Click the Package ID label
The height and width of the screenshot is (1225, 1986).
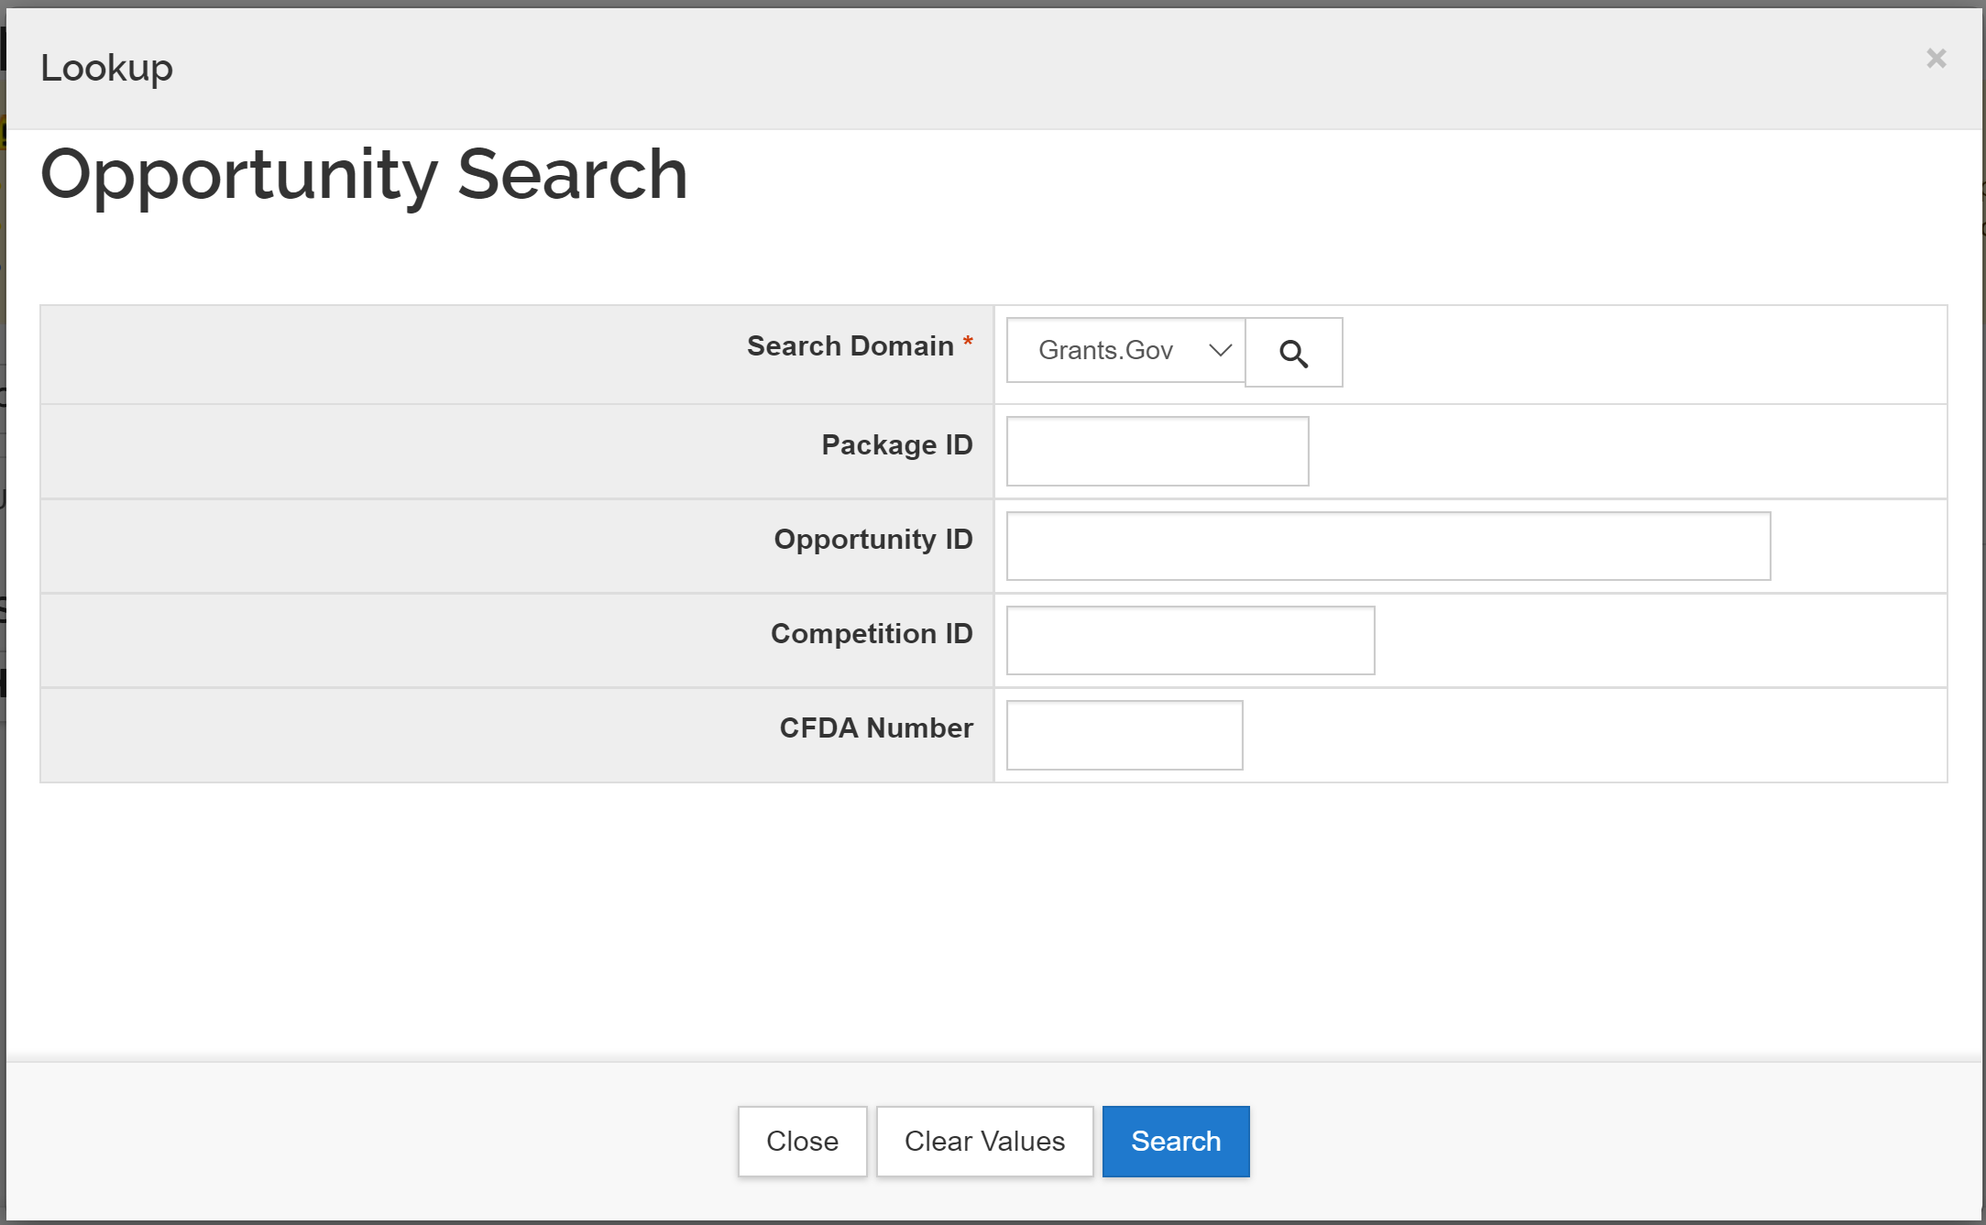[898, 444]
